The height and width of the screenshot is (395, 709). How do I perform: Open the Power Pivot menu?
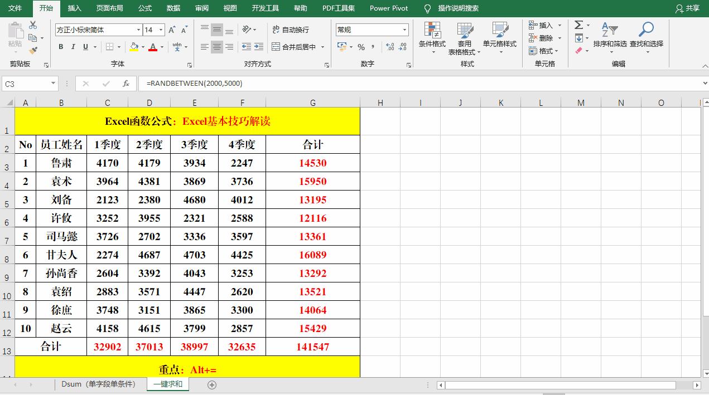[x=388, y=8]
